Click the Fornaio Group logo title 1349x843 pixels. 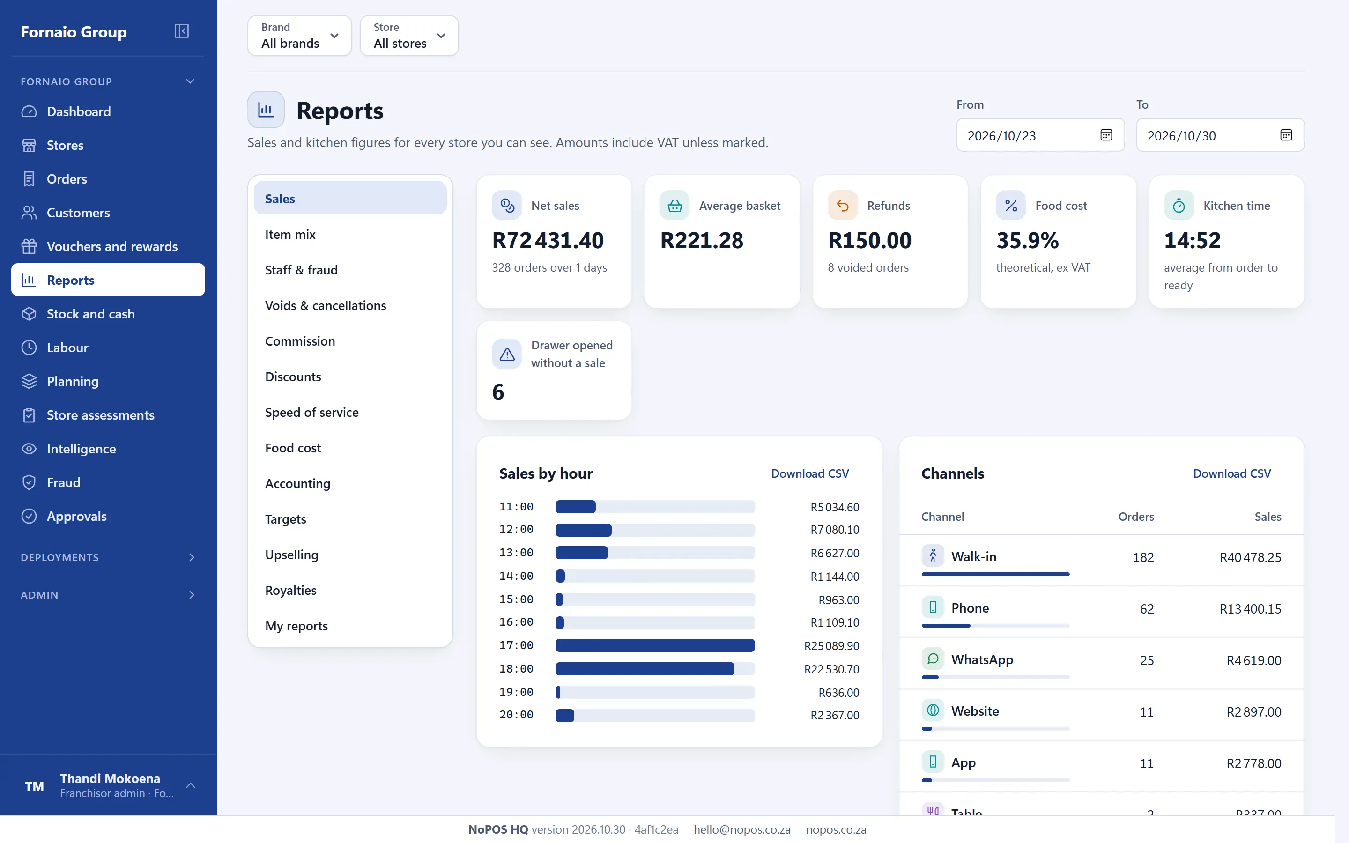(x=74, y=32)
